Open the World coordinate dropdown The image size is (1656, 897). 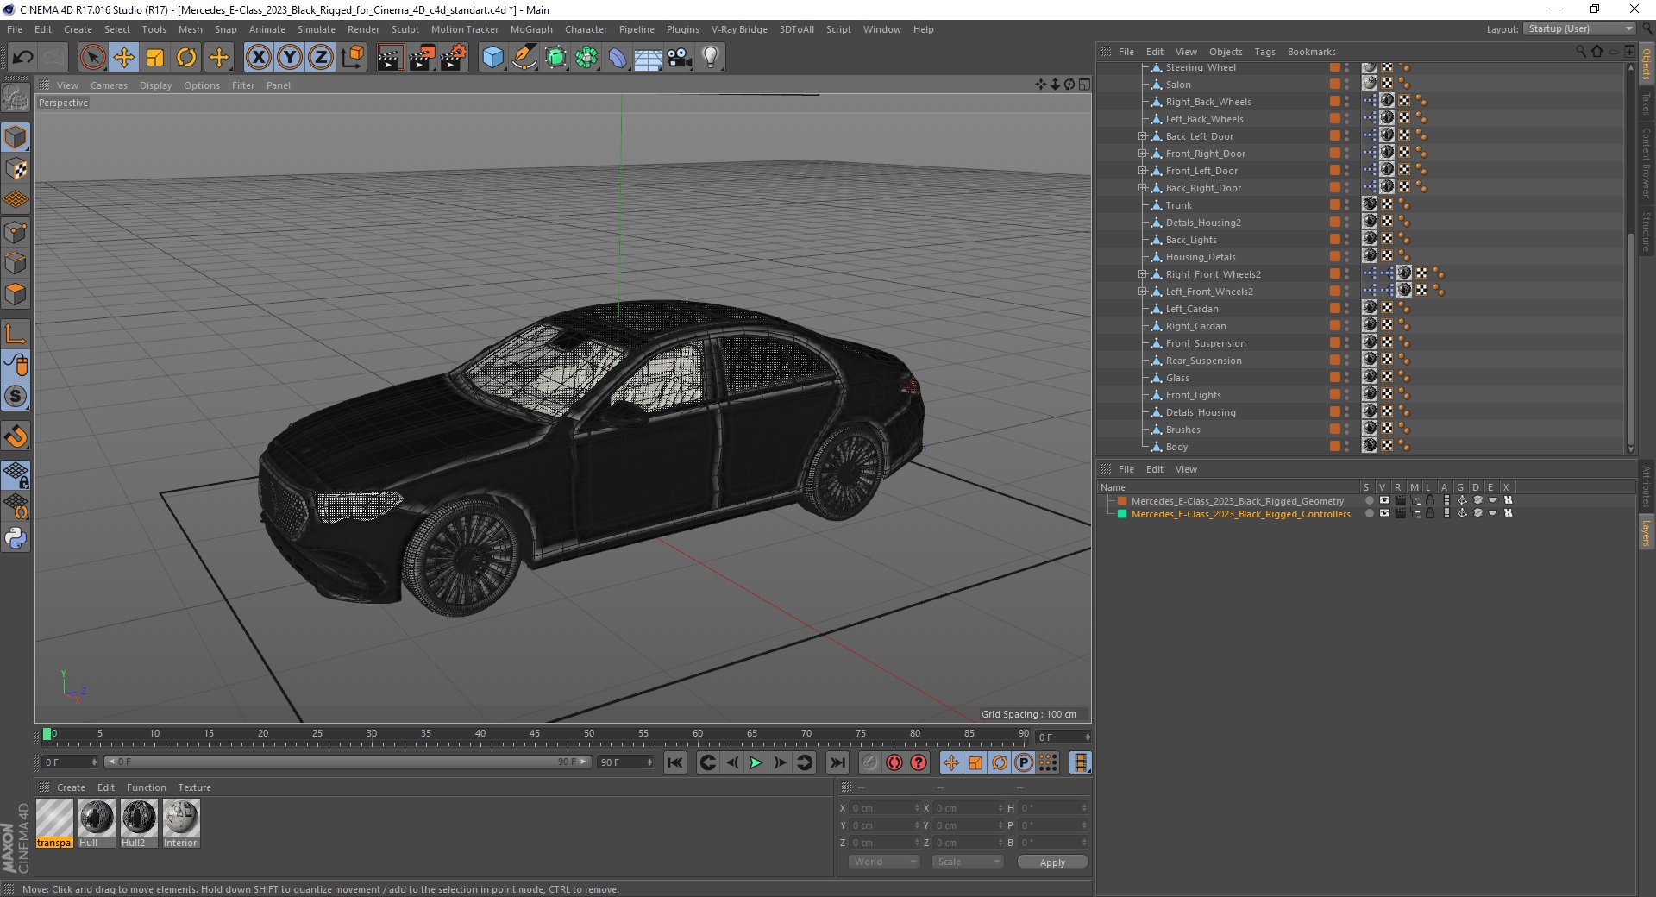[x=884, y=862]
